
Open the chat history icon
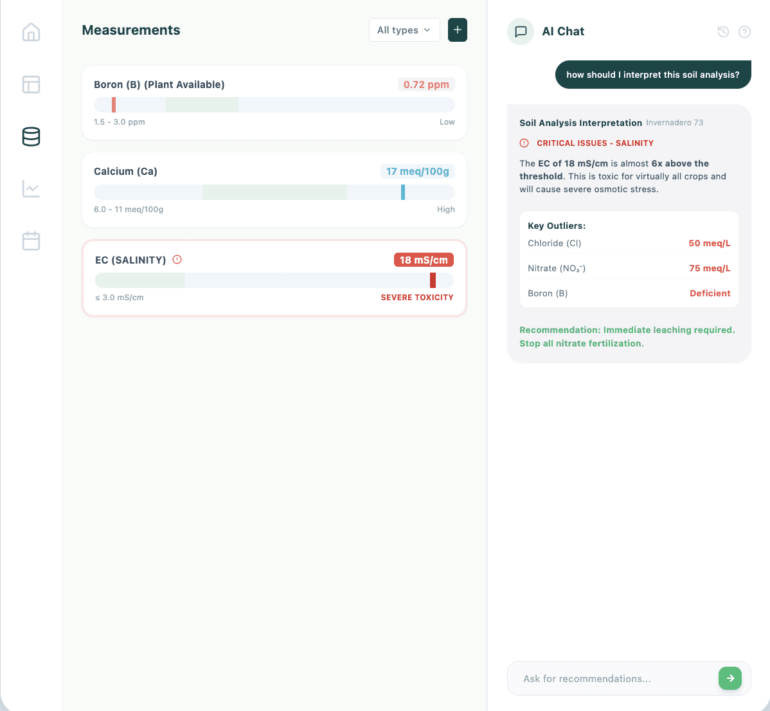click(723, 31)
